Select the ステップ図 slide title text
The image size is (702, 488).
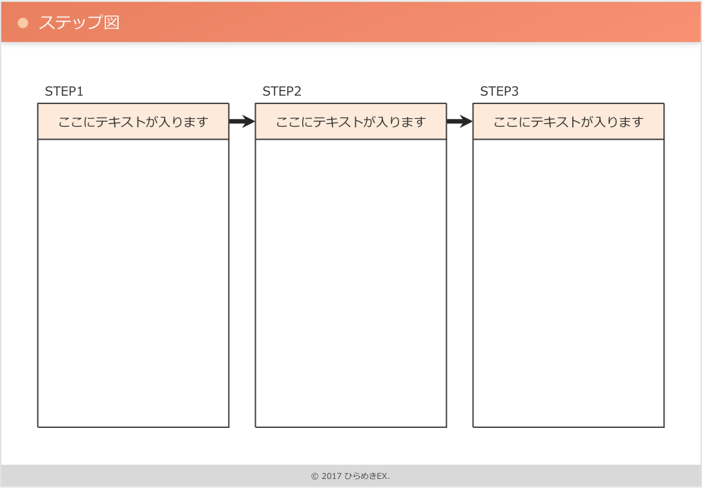pos(79,23)
